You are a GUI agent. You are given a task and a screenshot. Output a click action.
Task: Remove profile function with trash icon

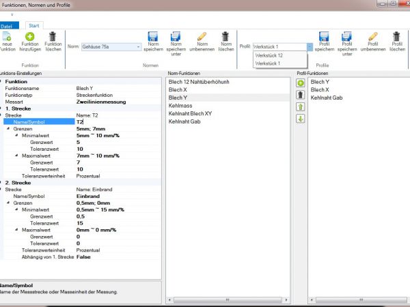(301, 95)
